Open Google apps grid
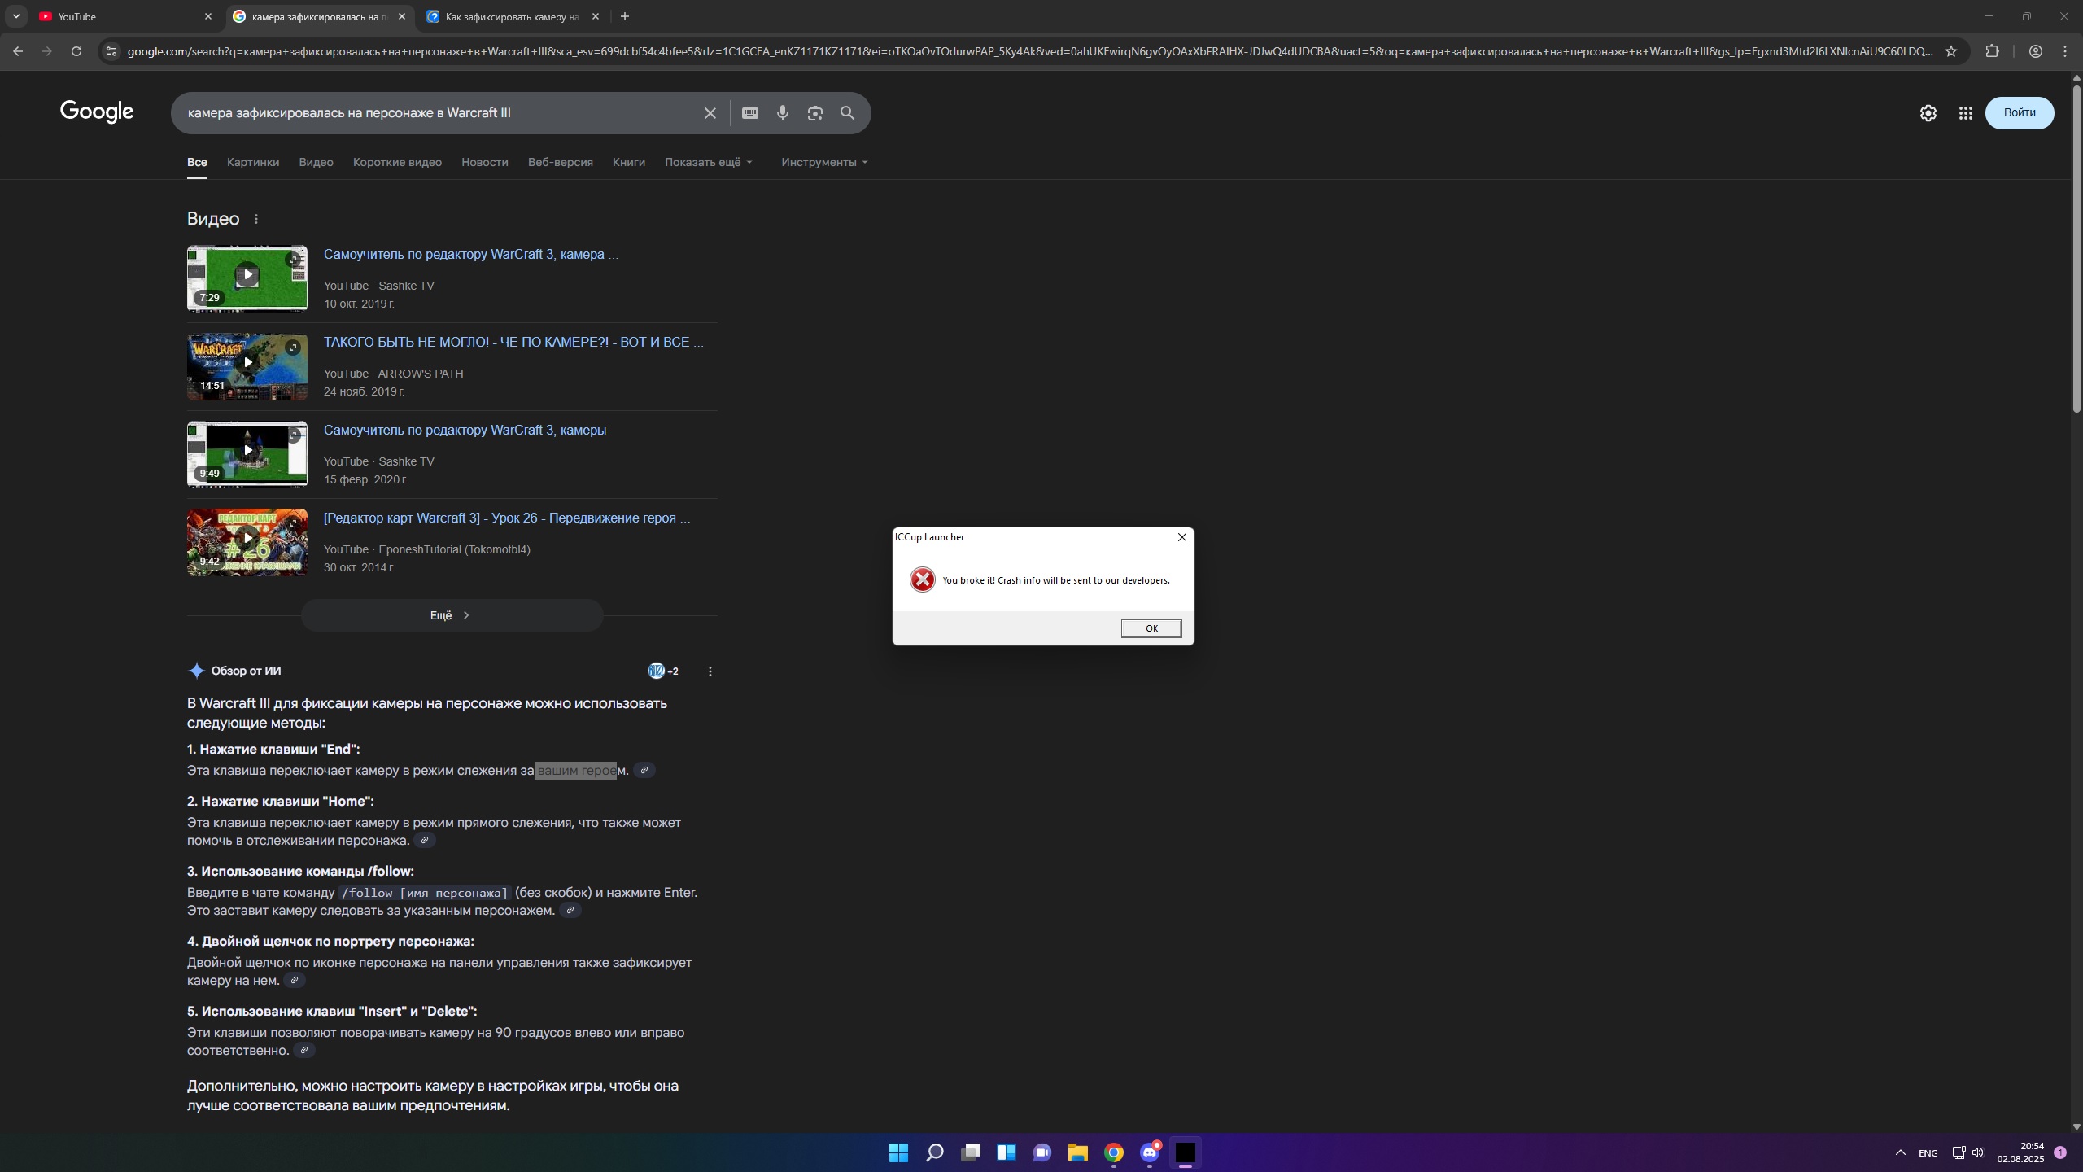2083x1172 pixels. pos(1965,113)
